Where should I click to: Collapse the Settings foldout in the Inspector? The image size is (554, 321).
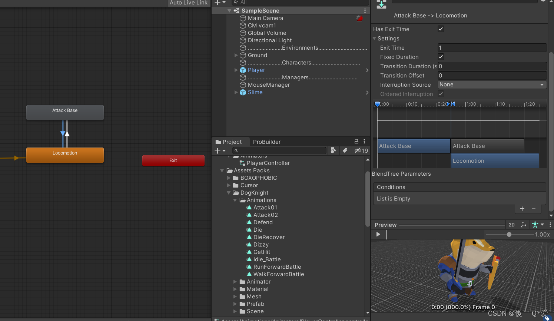[x=374, y=38]
